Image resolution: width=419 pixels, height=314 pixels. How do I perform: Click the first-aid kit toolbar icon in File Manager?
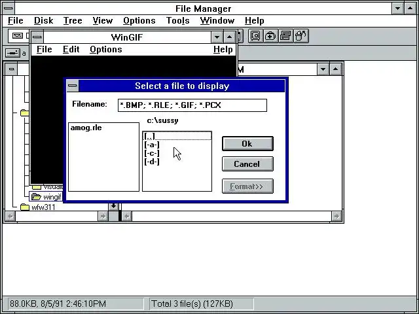click(x=270, y=36)
